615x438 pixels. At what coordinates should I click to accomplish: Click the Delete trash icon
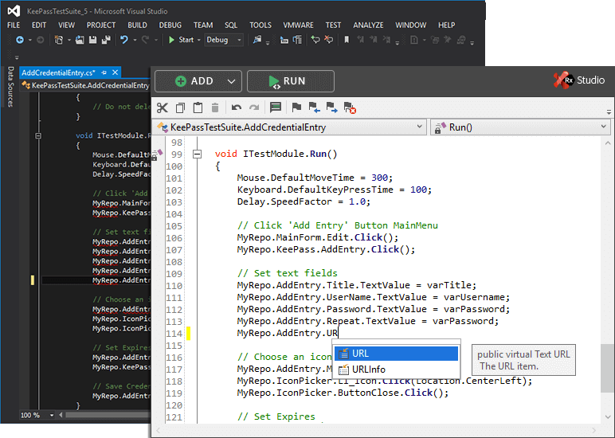click(x=215, y=108)
